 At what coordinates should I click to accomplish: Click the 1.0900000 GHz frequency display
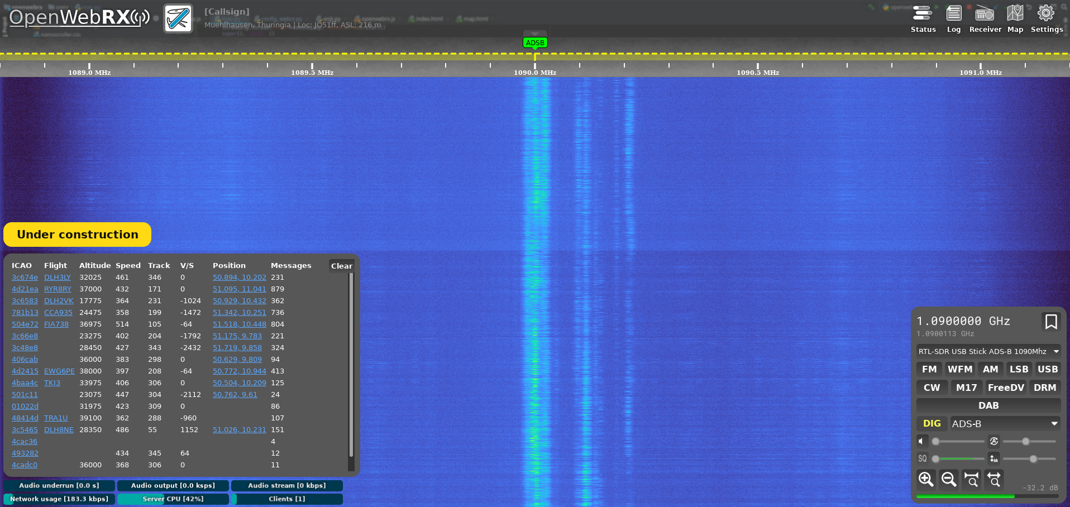tap(963, 321)
